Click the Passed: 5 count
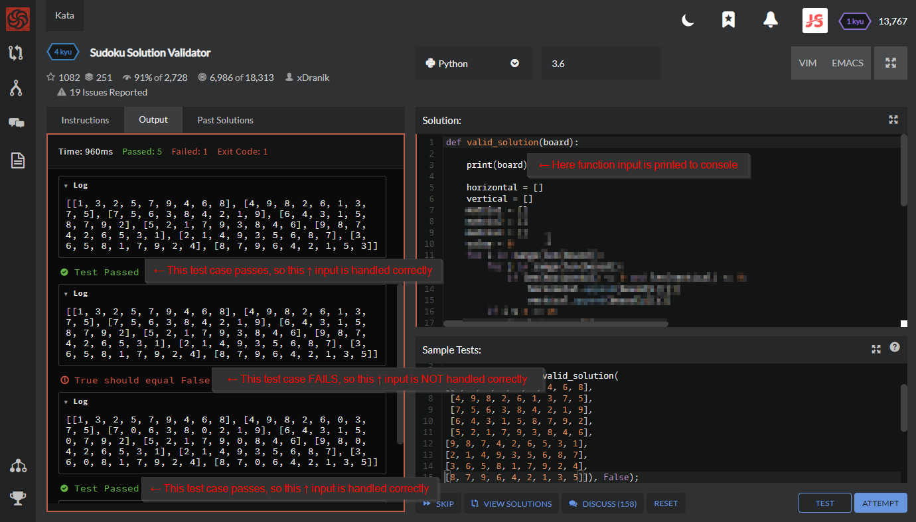The image size is (916, 522). point(142,151)
